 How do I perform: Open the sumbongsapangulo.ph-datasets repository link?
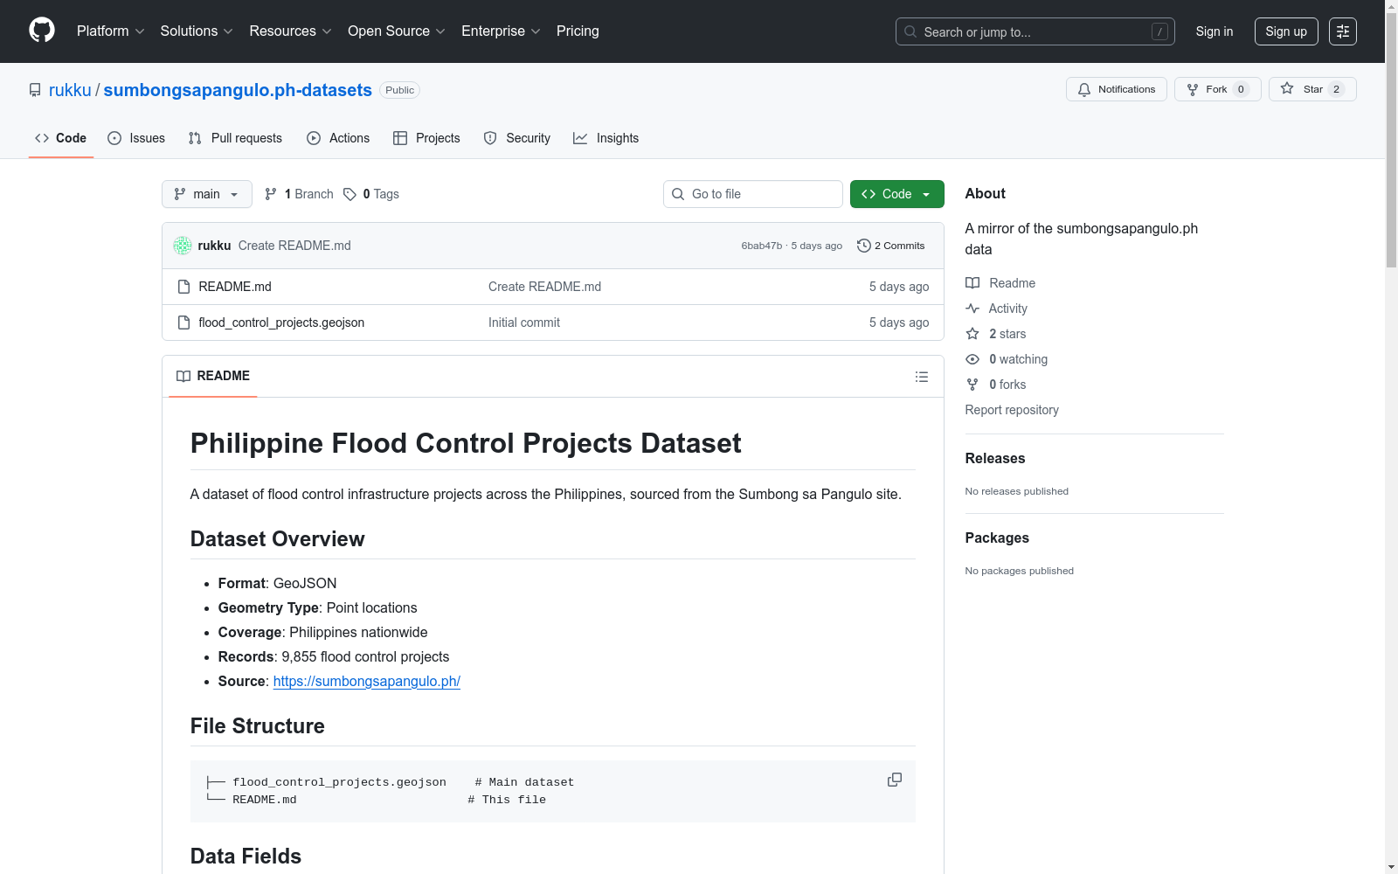[238, 90]
